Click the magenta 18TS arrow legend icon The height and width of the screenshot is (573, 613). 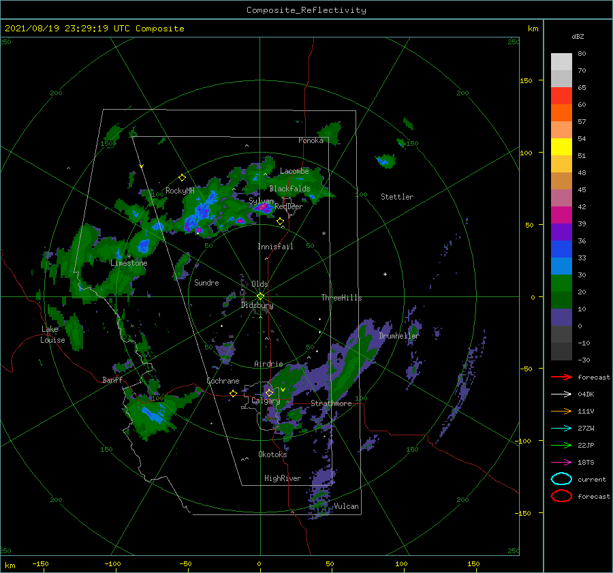tap(561, 463)
